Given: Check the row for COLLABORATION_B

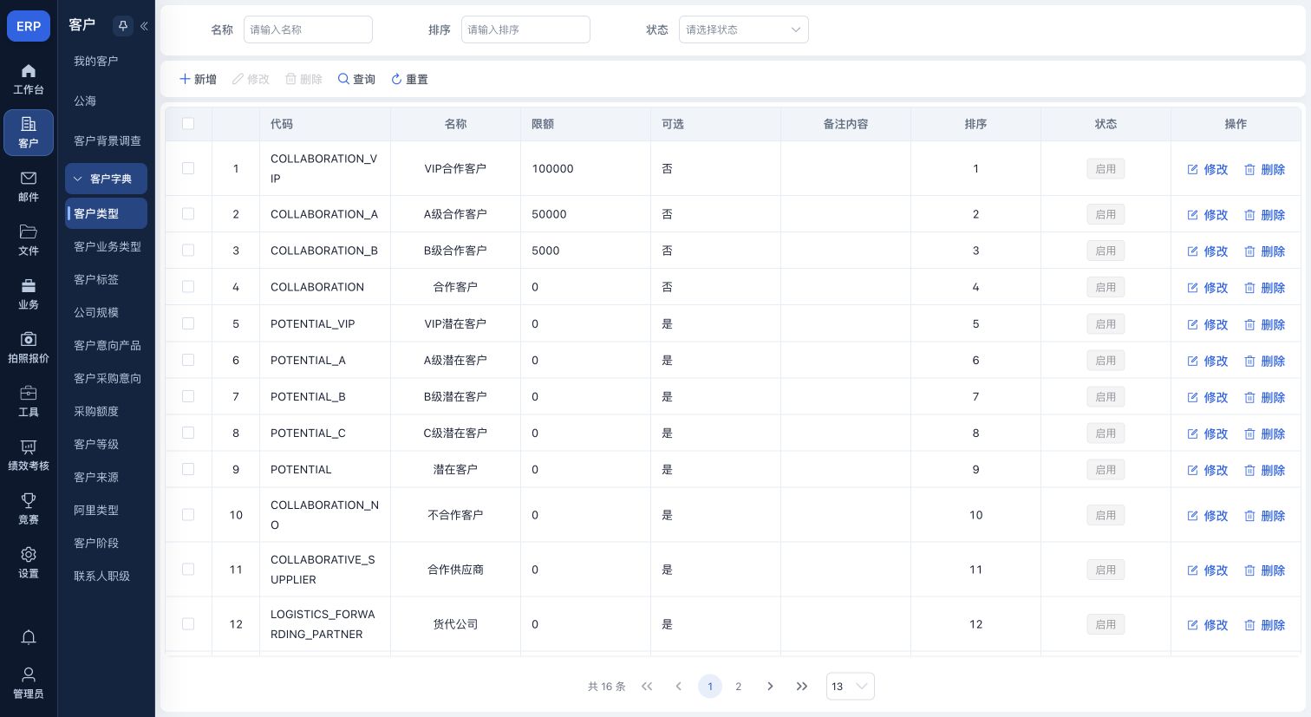Looking at the screenshot, I should click(x=188, y=251).
